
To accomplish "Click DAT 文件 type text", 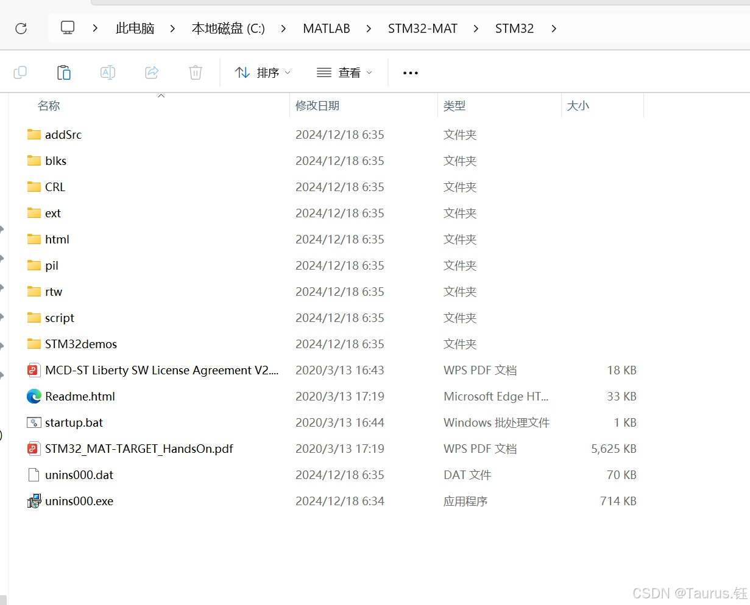I will click(x=467, y=475).
